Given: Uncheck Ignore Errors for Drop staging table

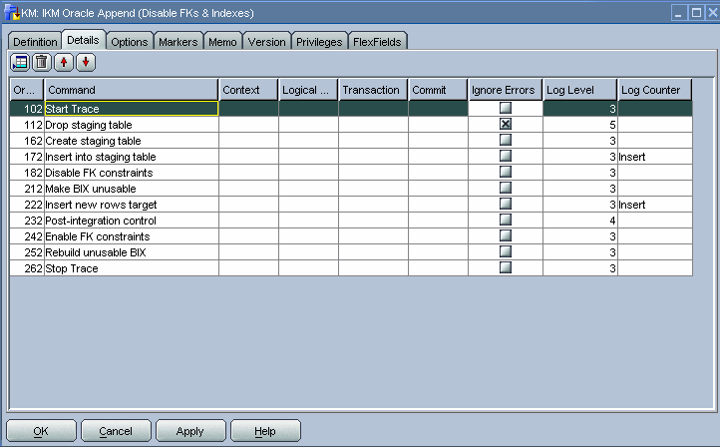Looking at the screenshot, I should (506, 124).
